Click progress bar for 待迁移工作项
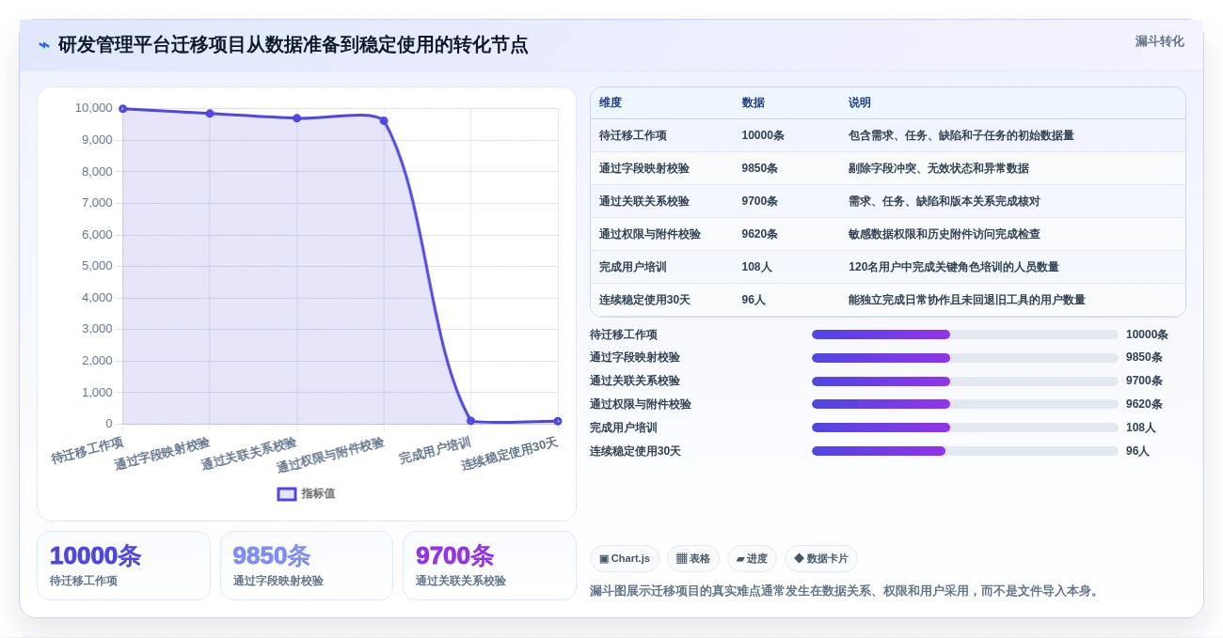This screenshot has width=1223, height=638. click(x=965, y=335)
